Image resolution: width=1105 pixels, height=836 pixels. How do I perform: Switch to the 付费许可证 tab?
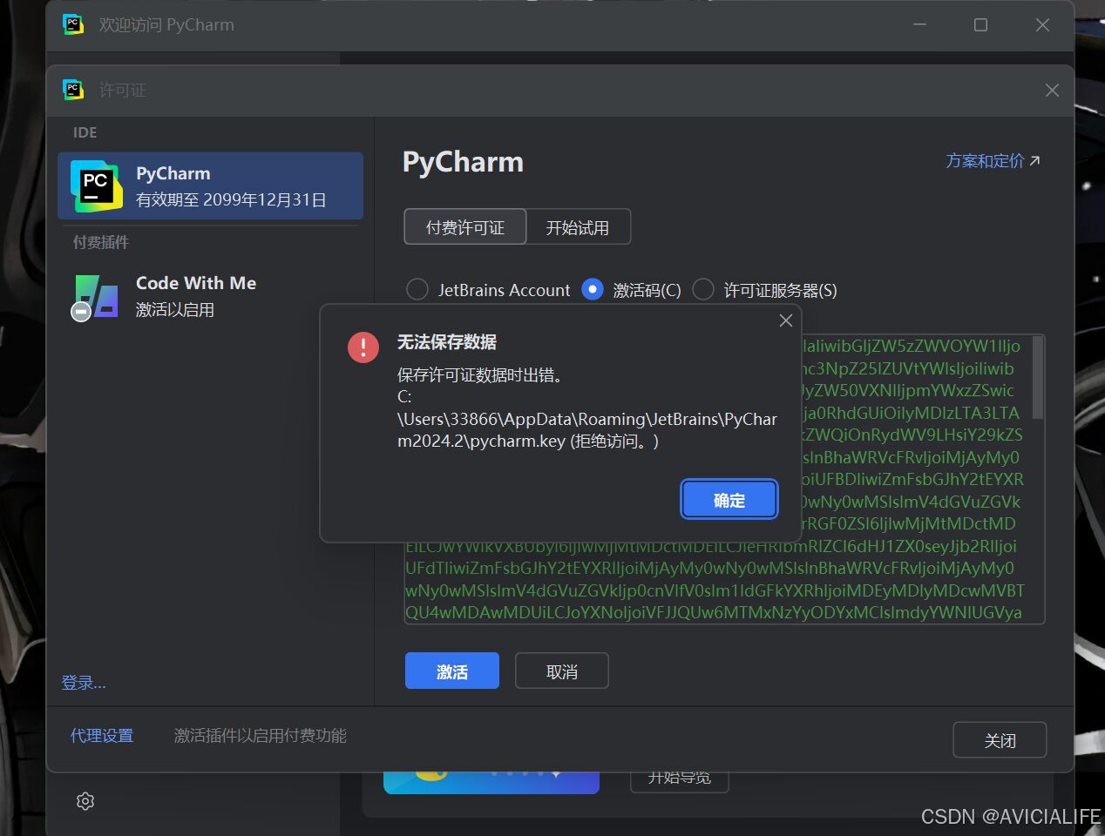click(465, 227)
